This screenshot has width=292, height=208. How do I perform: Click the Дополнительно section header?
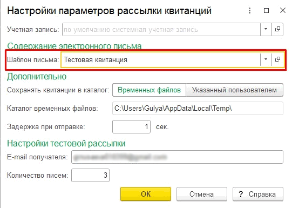37,76
